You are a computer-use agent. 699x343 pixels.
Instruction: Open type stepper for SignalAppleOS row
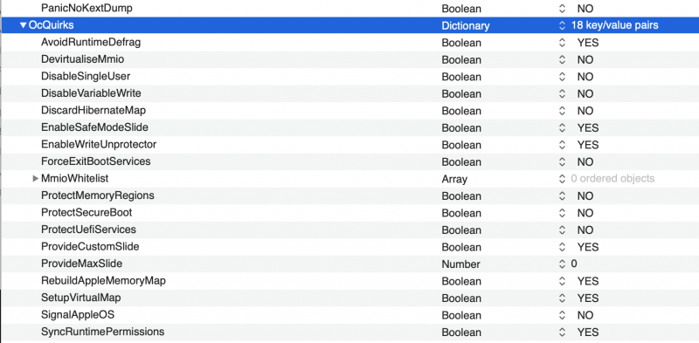(562, 315)
